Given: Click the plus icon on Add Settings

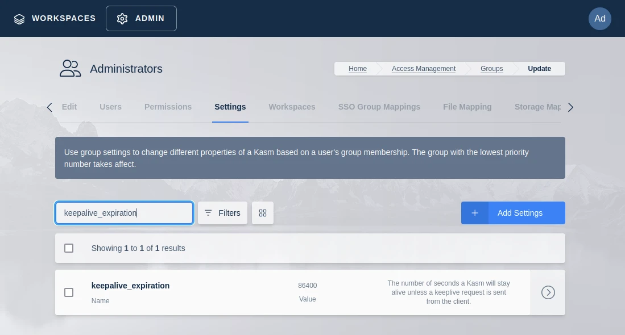Looking at the screenshot, I should point(475,213).
